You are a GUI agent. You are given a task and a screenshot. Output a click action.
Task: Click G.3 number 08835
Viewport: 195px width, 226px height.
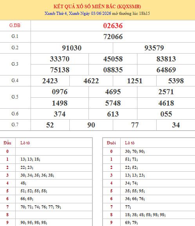pyautogui.click(x=113, y=70)
